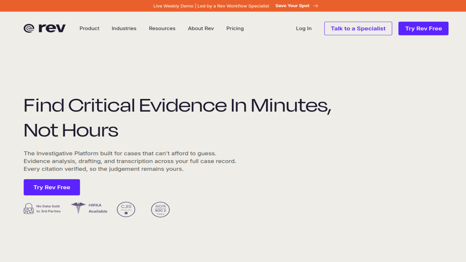Click the No Data Sold lock icon

(x=28, y=209)
